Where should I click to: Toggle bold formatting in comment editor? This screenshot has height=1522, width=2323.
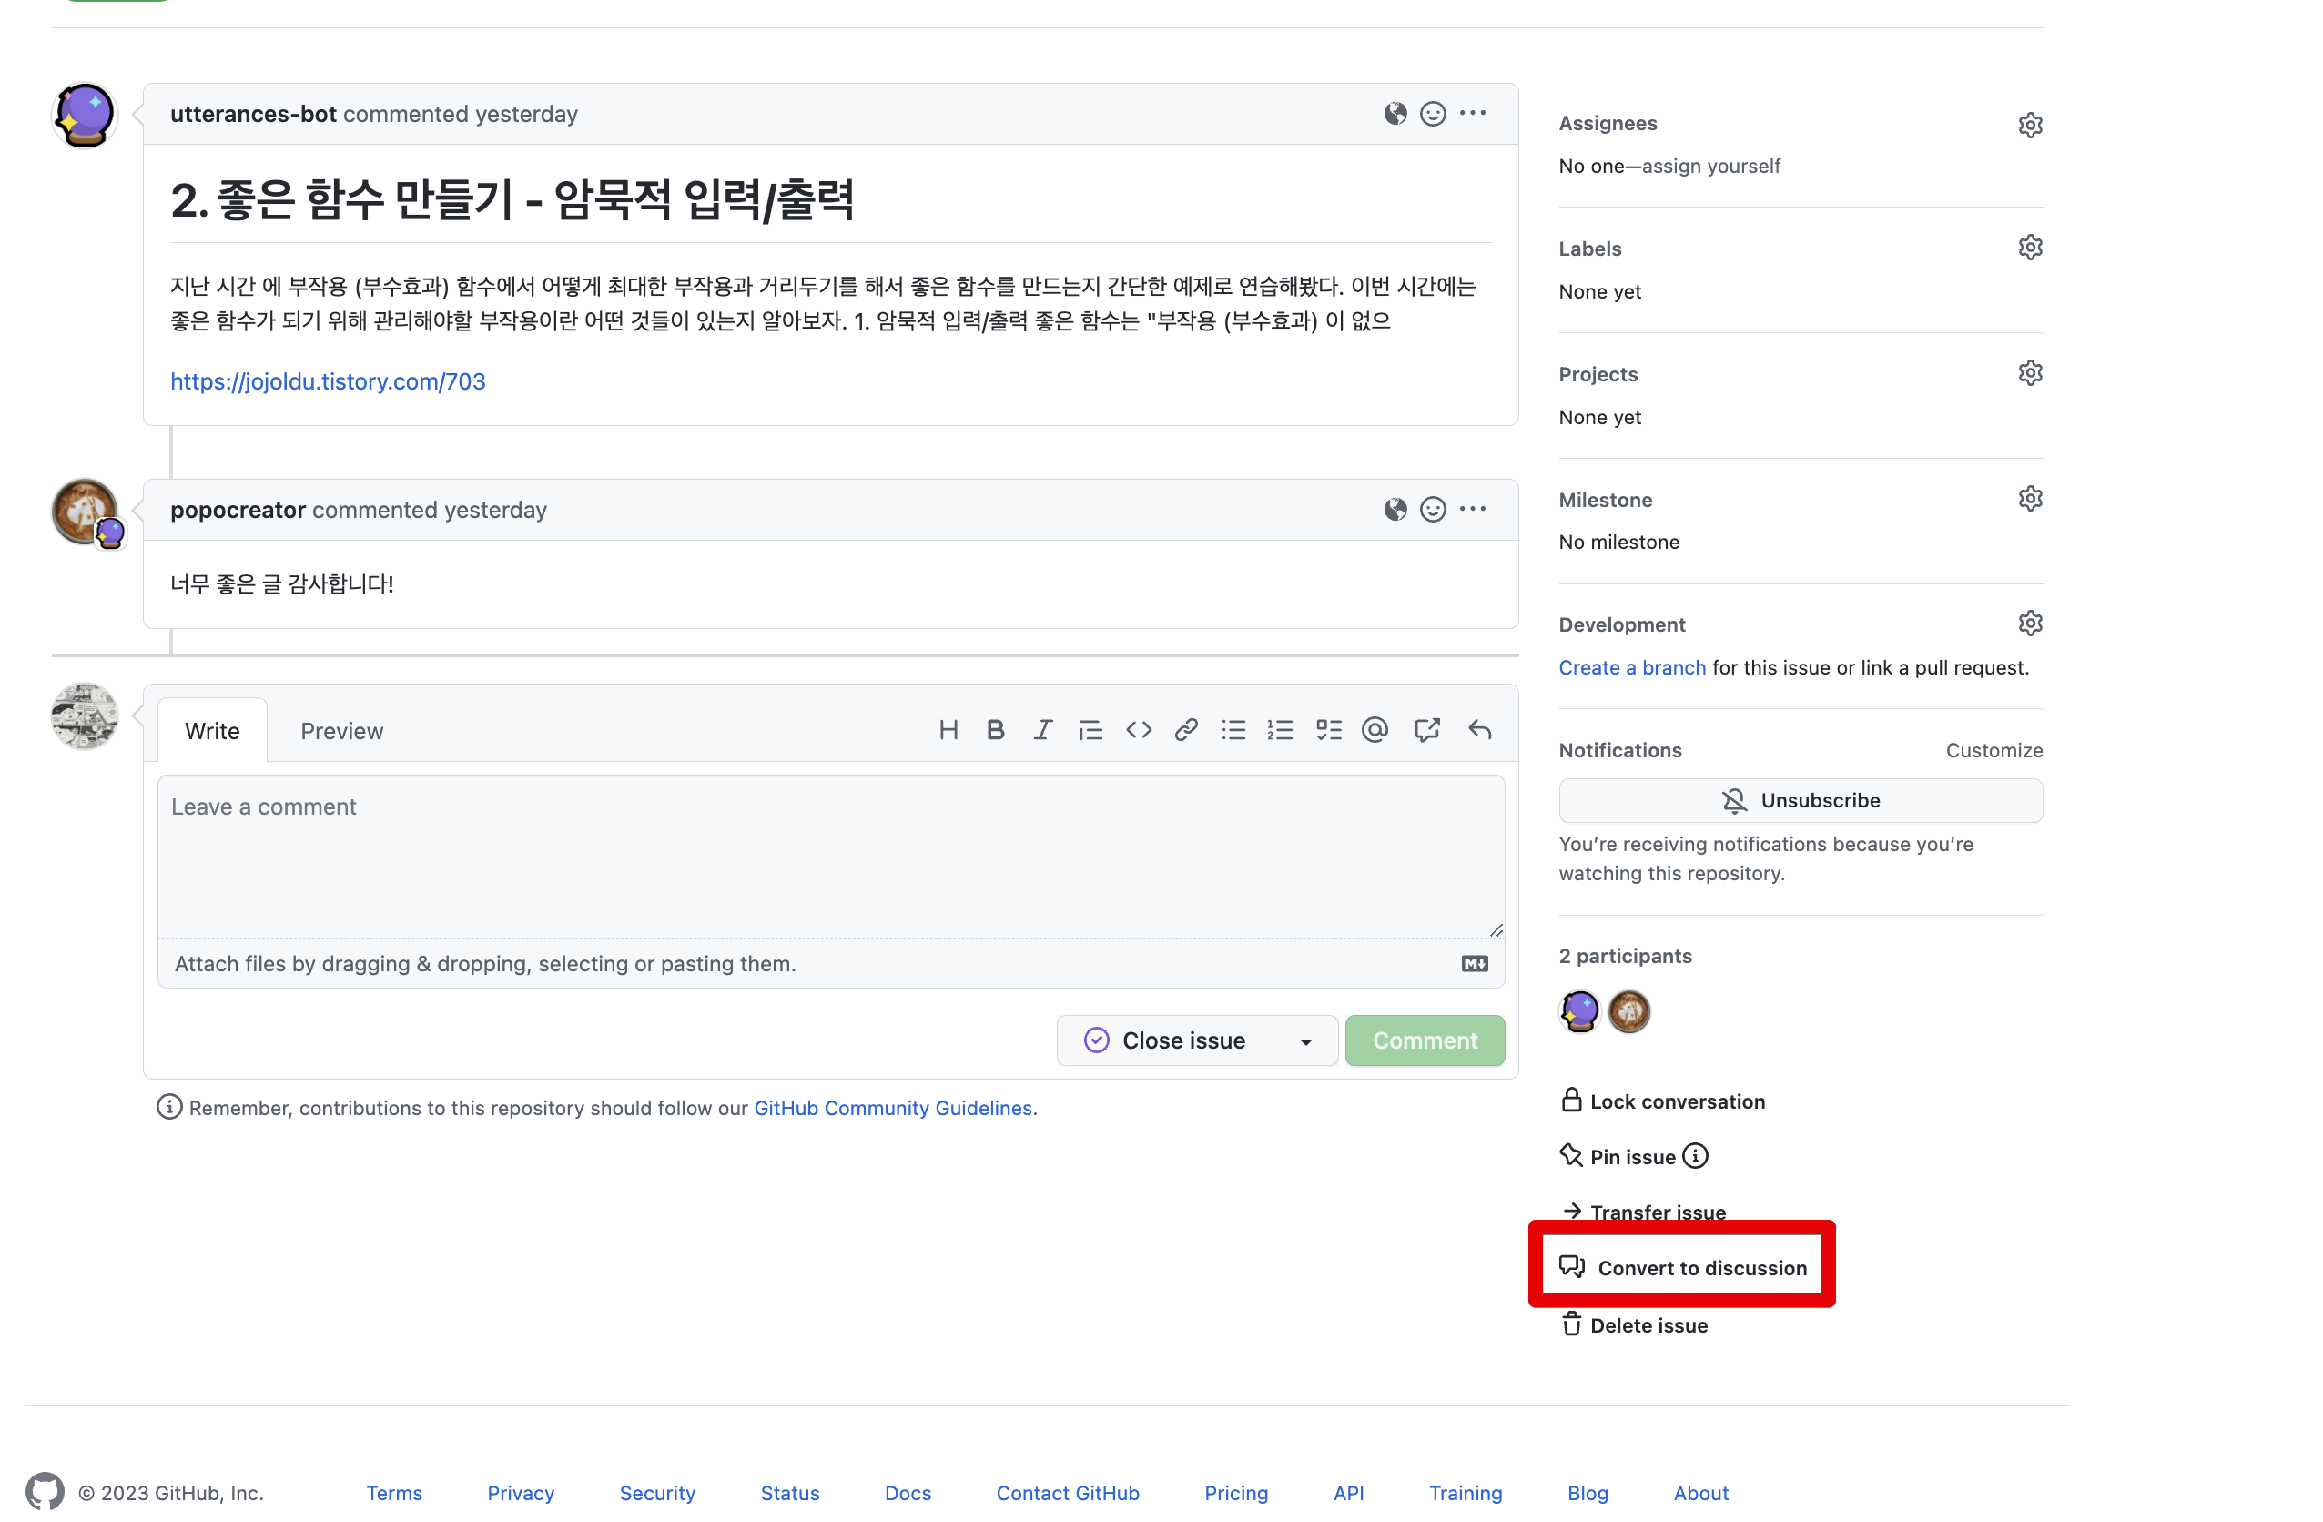coord(995,730)
